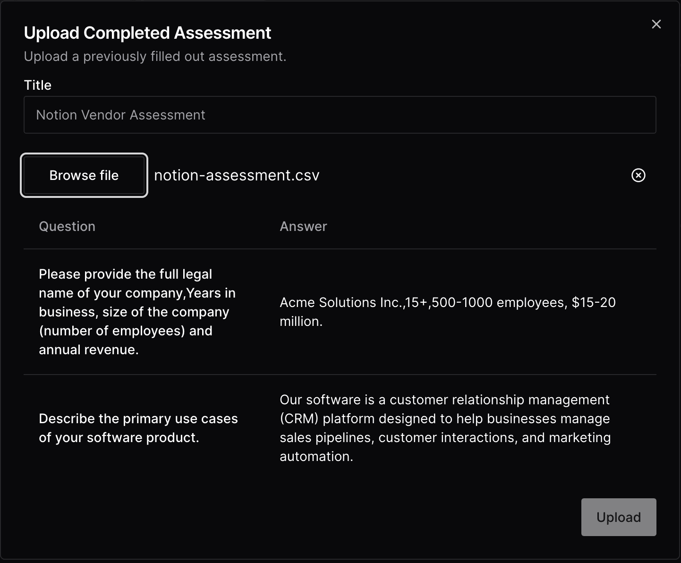Select the company legal name question cell
Image resolution: width=681 pixels, height=563 pixels.
(137, 312)
